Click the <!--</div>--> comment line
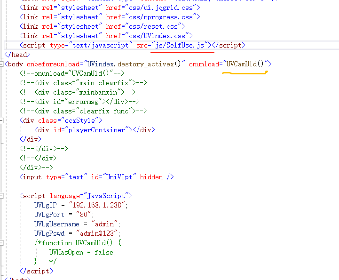339x280 pixels. [x=44, y=149]
